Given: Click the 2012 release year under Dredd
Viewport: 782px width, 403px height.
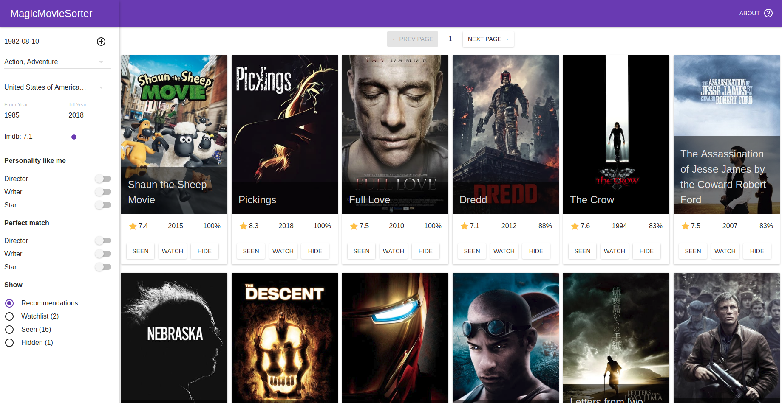Looking at the screenshot, I should click(x=509, y=226).
